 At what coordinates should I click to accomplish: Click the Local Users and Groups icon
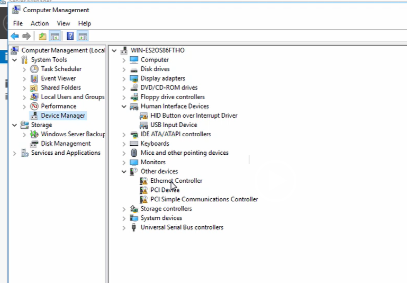34,97
